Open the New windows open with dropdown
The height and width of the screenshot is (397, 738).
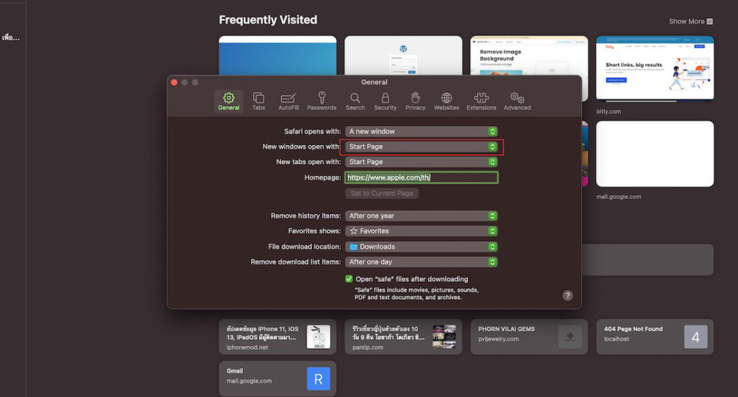coord(421,147)
